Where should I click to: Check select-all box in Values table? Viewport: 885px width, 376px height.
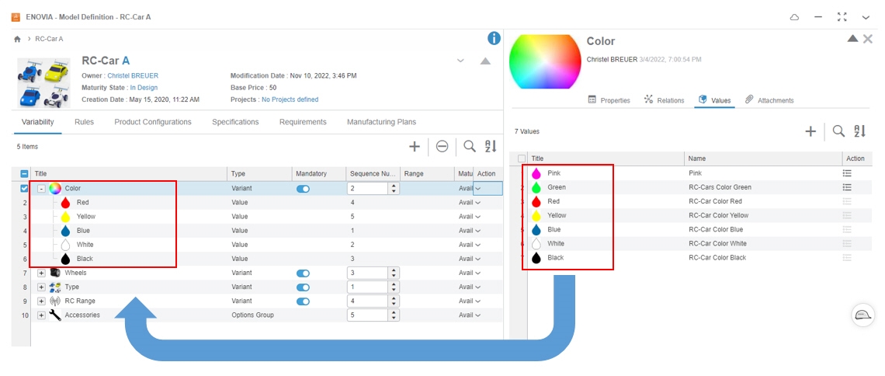tap(522, 159)
